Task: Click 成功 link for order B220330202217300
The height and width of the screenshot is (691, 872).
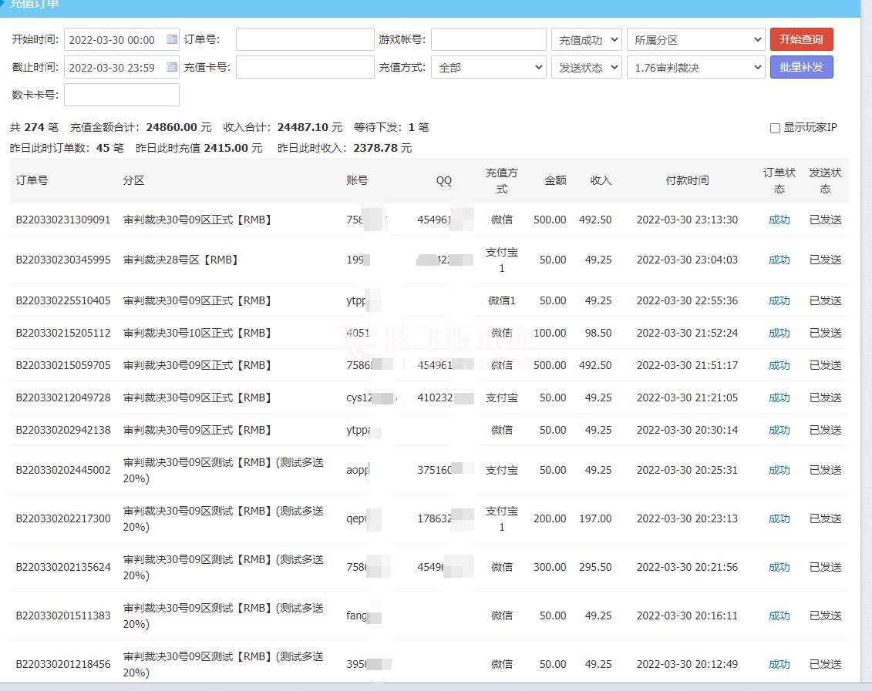Action: 779,518
